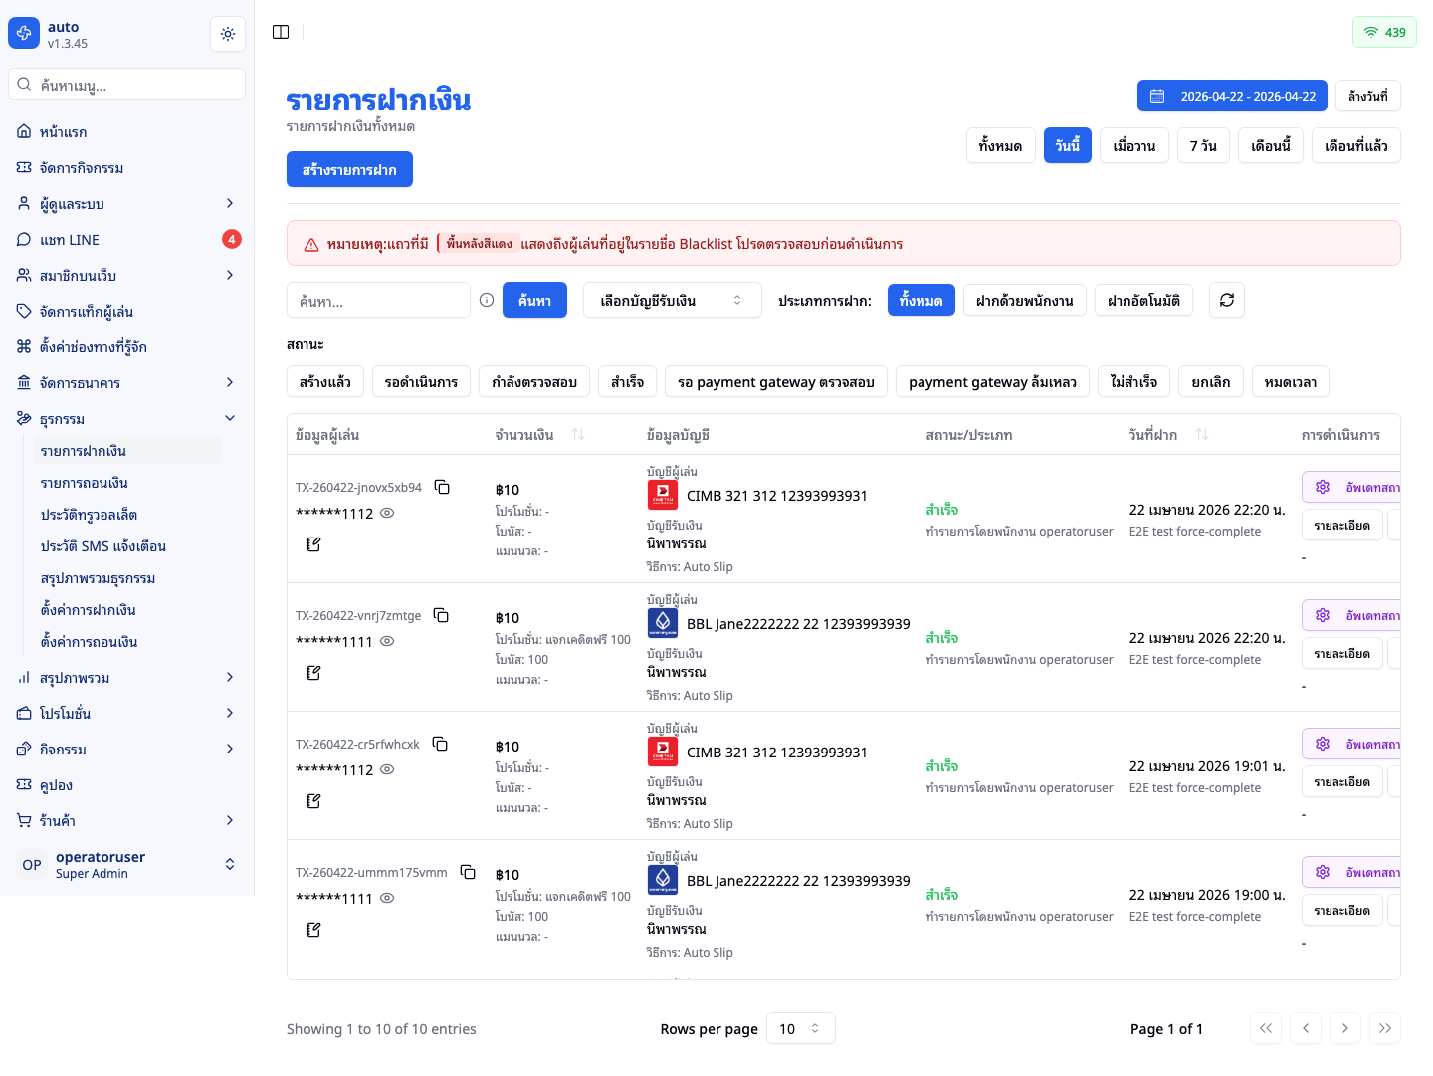This screenshot has height=1076, width=1433.
Task: Click the refresh icon beside ฝากอัตโนมัติ
Action: tap(1226, 300)
